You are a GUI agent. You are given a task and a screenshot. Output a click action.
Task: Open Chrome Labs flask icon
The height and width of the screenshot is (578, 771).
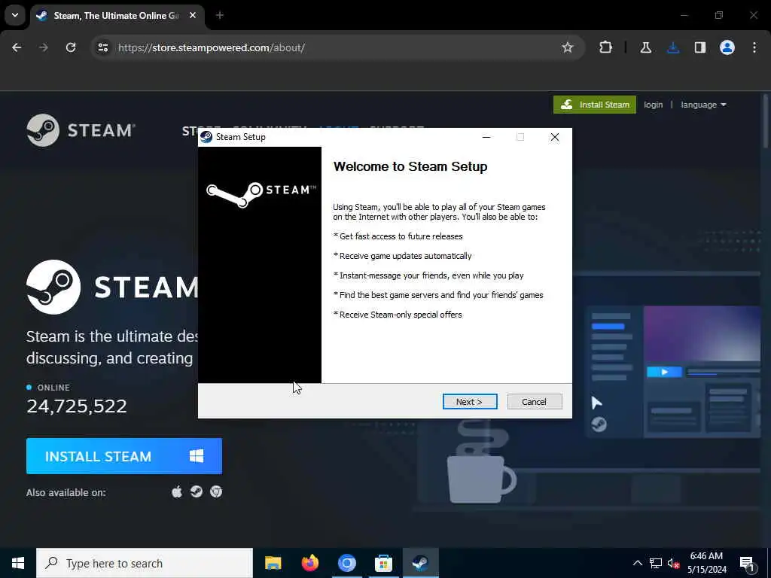(x=645, y=47)
